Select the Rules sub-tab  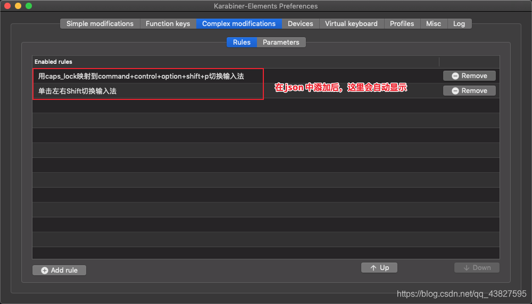[x=242, y=43]
